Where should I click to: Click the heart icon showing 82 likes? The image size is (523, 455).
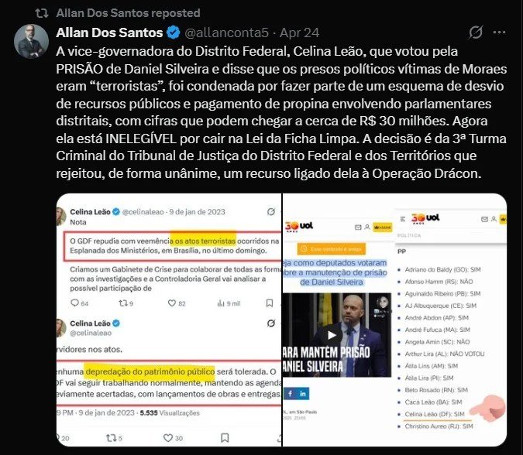171,303
